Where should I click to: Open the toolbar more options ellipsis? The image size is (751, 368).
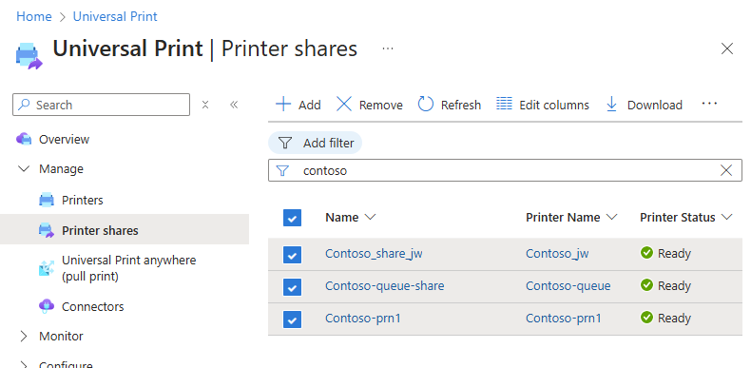[709, 103]
